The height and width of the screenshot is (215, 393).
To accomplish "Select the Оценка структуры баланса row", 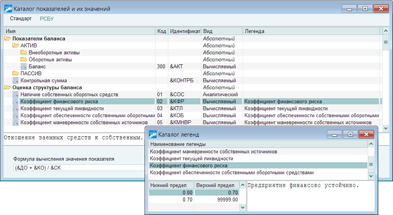I will tap(47, 88).
